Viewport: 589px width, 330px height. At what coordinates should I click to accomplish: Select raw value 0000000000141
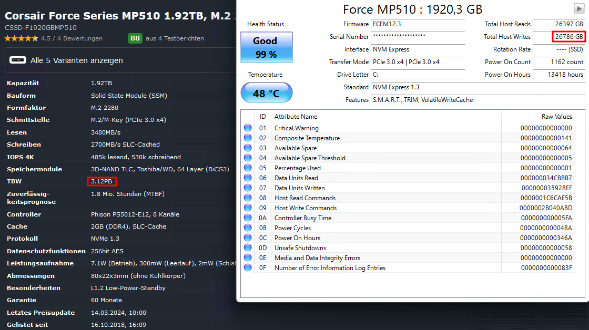(x=546, y=138)
